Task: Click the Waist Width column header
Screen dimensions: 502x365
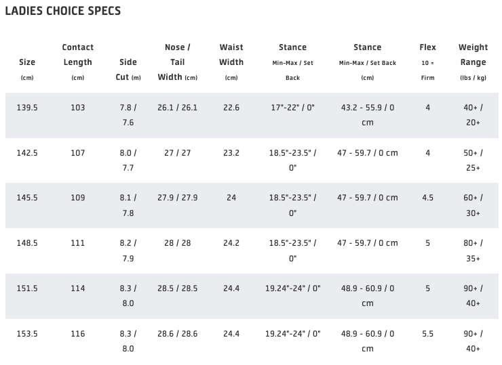Action: pyautogui.click(x=231, y=62)
